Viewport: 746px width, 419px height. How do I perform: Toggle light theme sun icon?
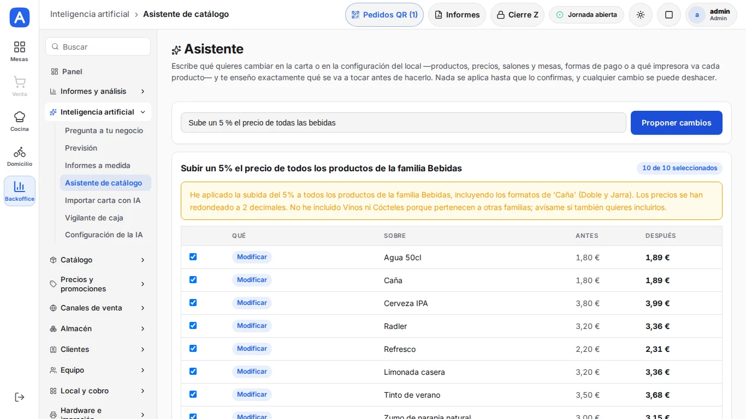[x=641, y=15]
